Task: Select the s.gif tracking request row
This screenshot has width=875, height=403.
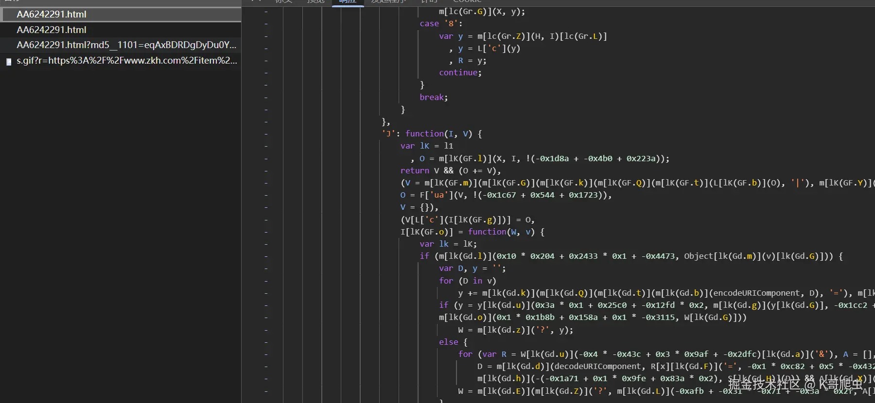Action: click(121, 61)
